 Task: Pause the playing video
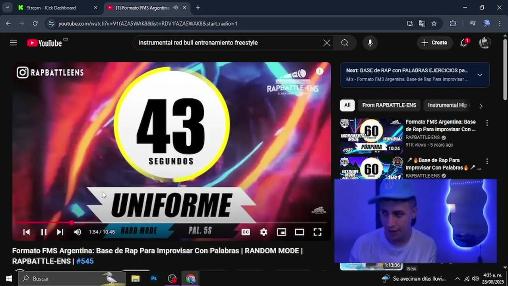coord(44,232)
